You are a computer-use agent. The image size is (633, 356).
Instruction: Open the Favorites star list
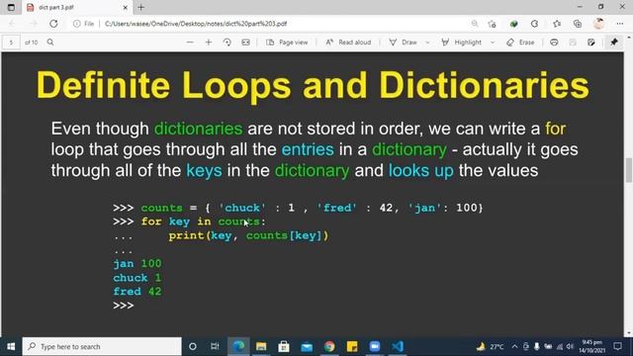(x=557, y=24)
